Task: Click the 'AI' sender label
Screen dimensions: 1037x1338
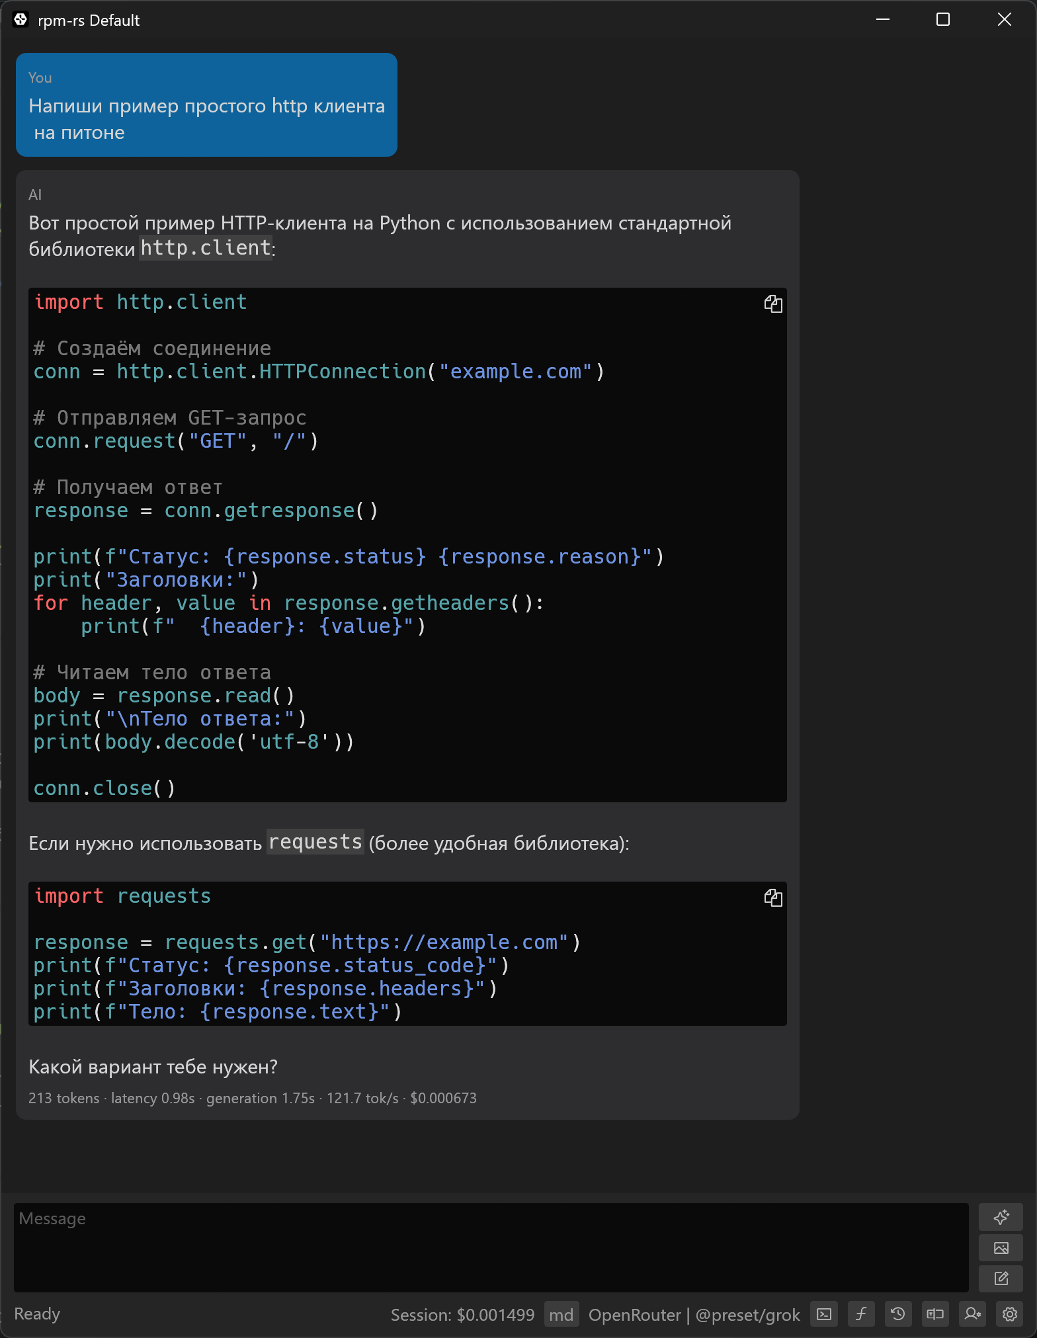Action: (x=35, y=195)
